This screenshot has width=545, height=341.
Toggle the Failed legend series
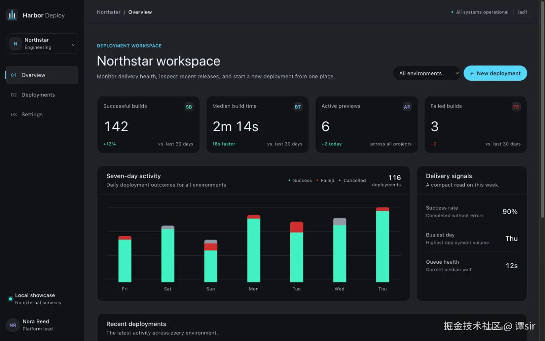(x=325, y=181)
